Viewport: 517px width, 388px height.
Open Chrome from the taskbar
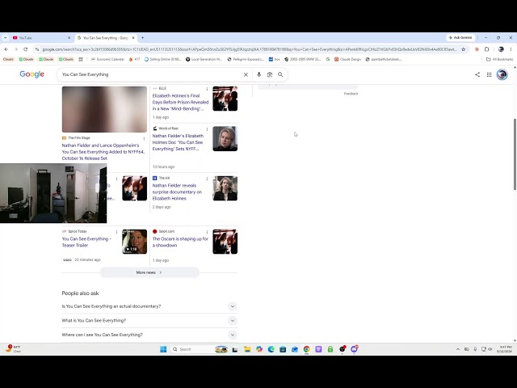(x=307, y=349)
